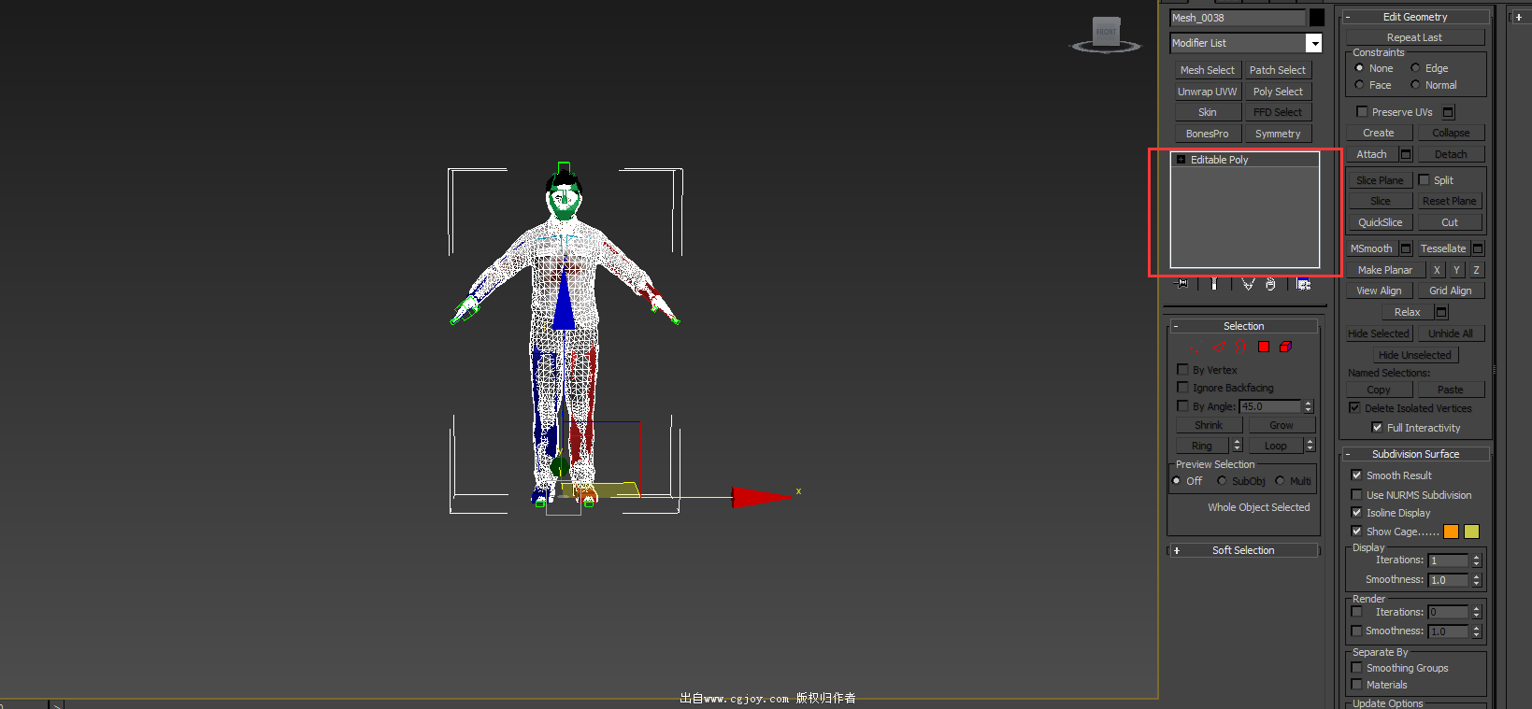Toggle Show End Result icon
The height and width of the screenshot is (709, 1532).
[x=1214, y=284]
